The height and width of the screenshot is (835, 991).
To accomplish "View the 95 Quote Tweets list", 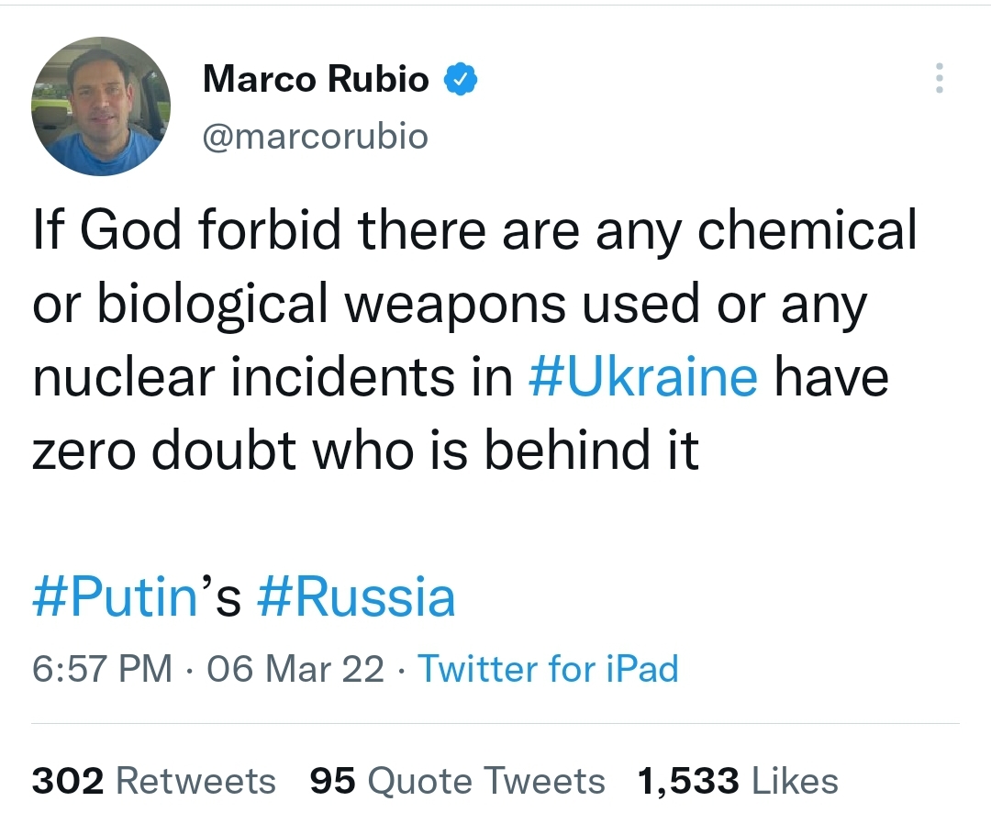I will pyautogui.click(x=457, y=781).
